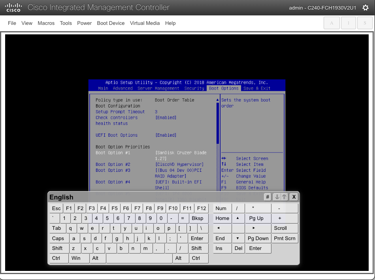Open the View menu

pyautogui.click(x=27, y=23)
